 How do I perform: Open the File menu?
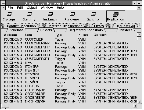10,8
